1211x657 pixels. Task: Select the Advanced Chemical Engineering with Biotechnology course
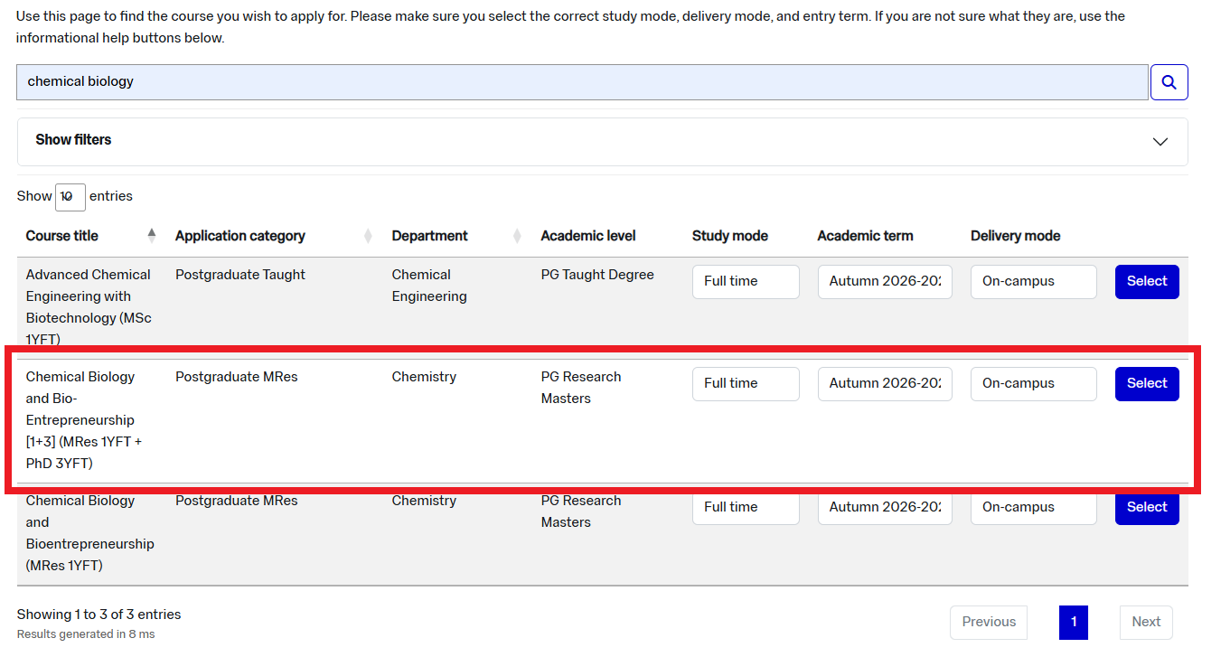click(1147, 282)
